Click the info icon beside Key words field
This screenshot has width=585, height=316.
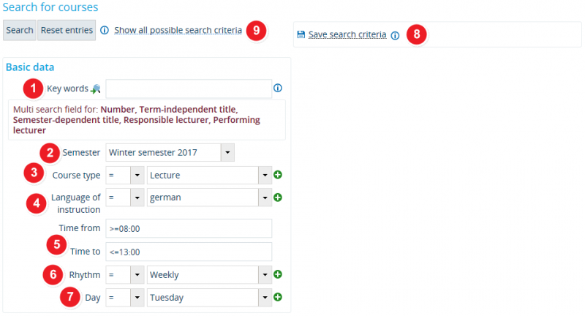pyautogui.click(x=278, y=88)
